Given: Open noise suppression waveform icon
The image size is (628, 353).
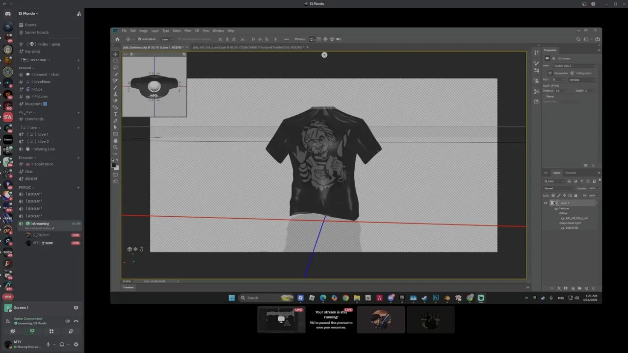Looking at the screenshot, I should point(67,321).
